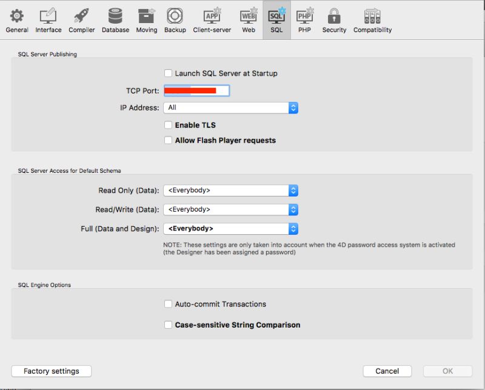
Task: Toggle the Enable TLS checkbox
Action: [168, 125]
